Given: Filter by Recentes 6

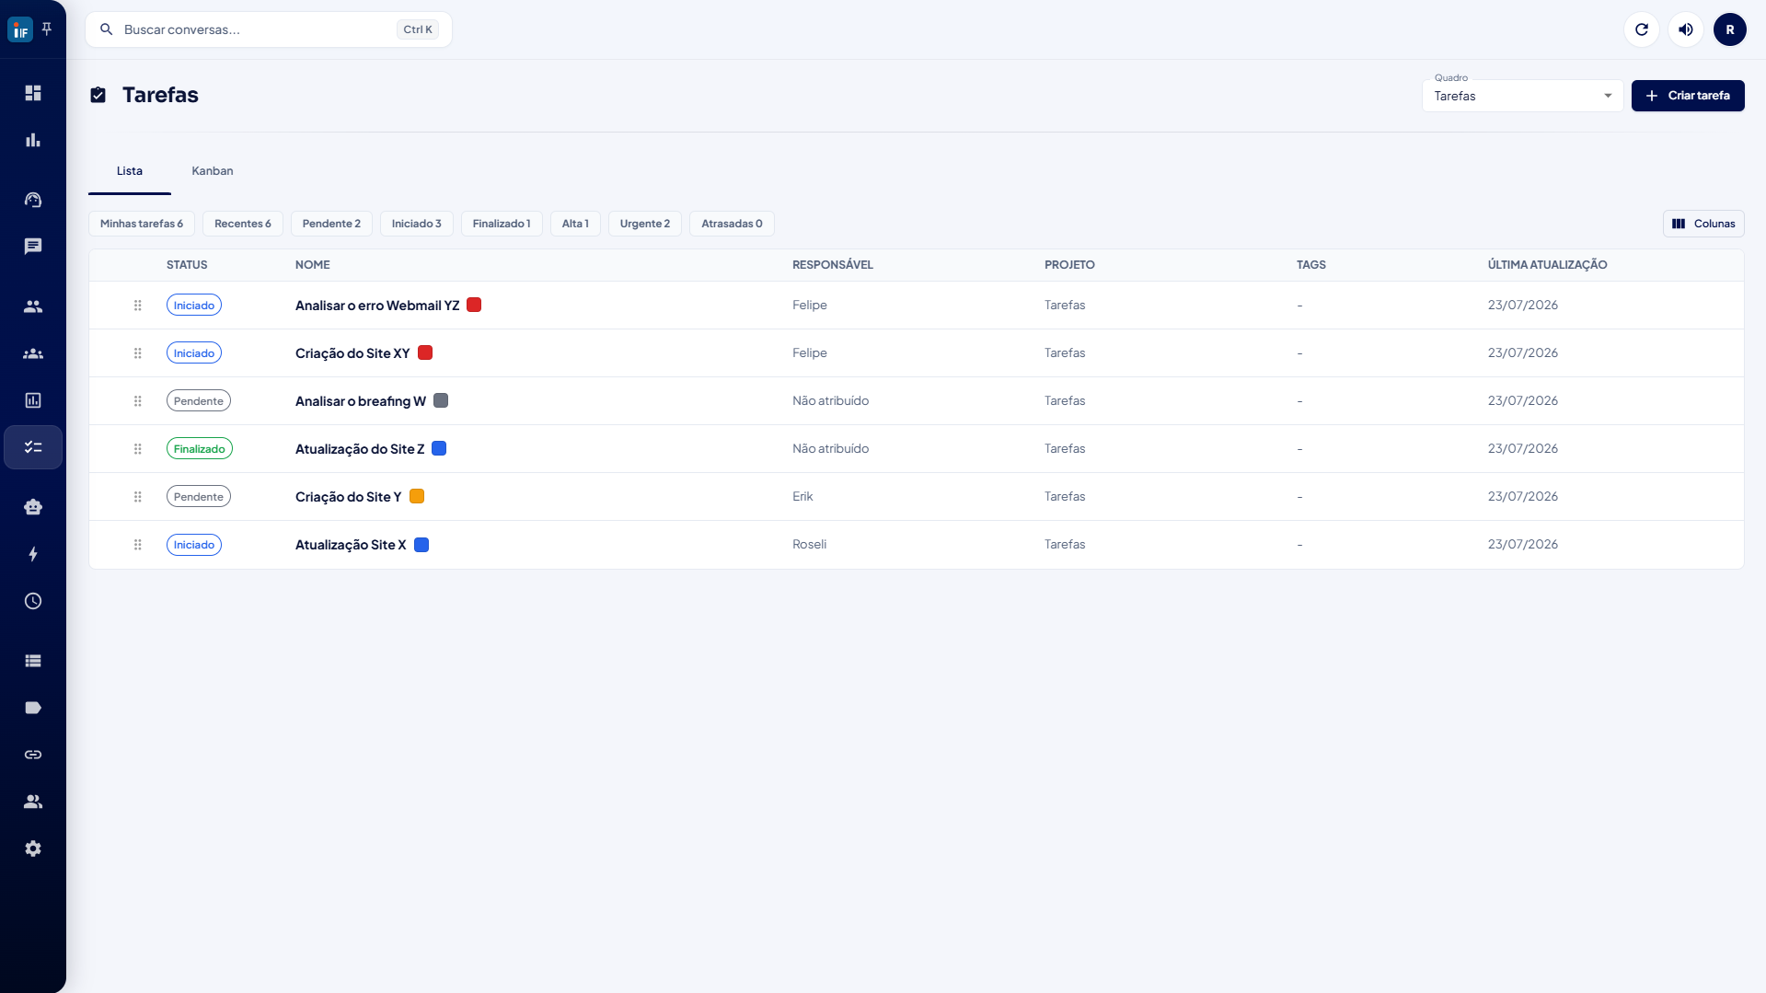Looking at the screenshot, I should click(243, 224).
